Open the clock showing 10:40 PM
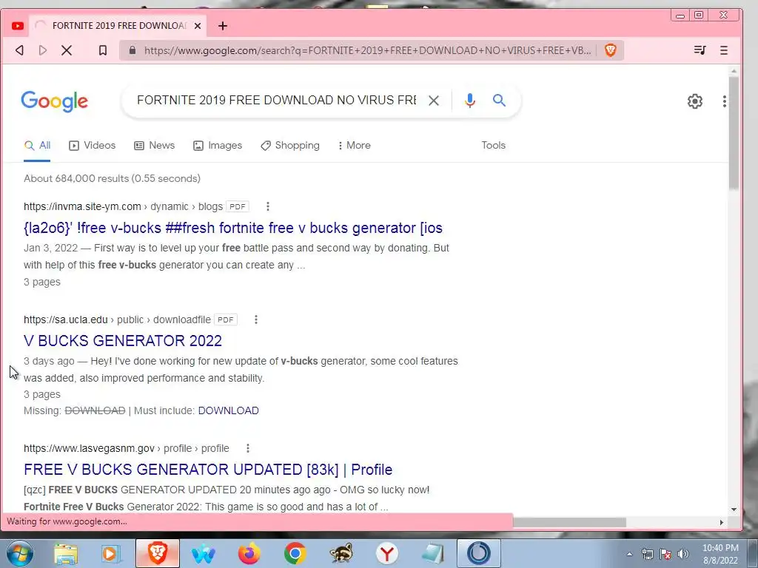The image size is (758, 568). tap(720, 554)
